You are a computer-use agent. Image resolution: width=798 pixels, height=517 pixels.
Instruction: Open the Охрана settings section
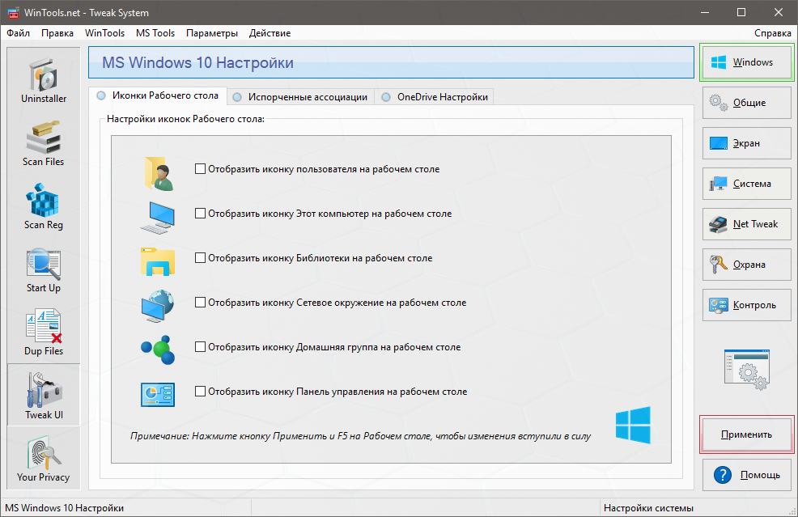pyautogui.click(x=746, y=265)
